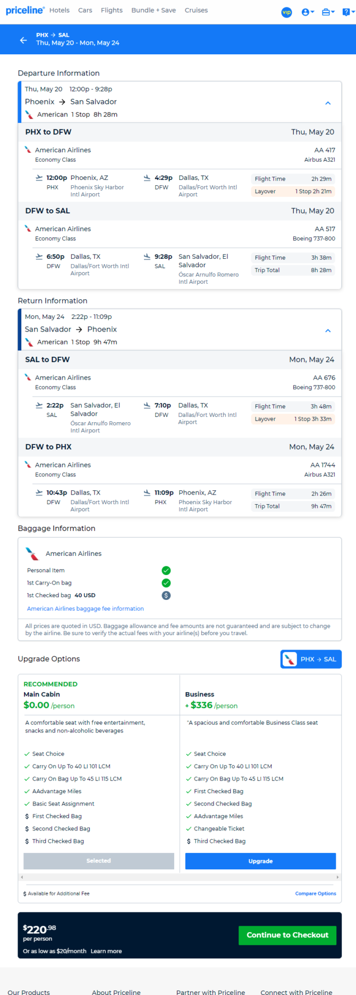The height and width of the screenshot is (995, 356).
Task: Click the Upgrade button for Business
Action: pyautogui.click(x=260, y=861)
